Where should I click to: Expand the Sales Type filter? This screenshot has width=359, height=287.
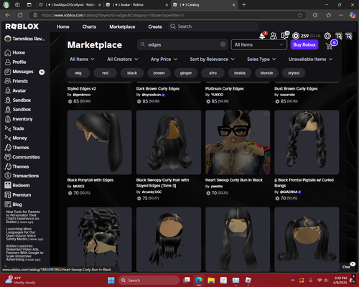[x=261, y=60]
